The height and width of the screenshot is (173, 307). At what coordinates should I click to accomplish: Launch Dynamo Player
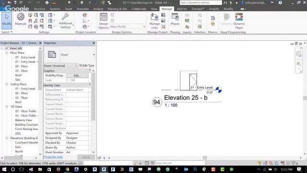coord(239,21)
